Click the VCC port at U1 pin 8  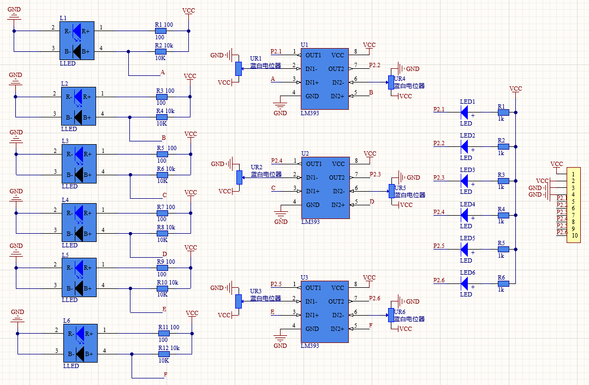coord(369,48)
